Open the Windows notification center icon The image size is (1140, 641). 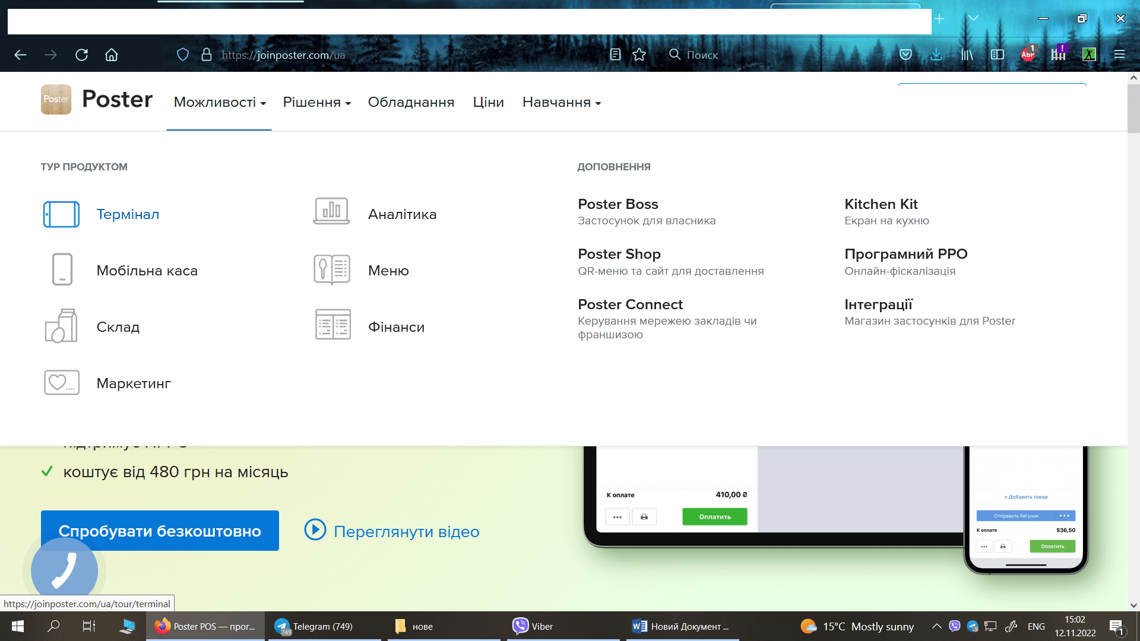click(1117, 627)
